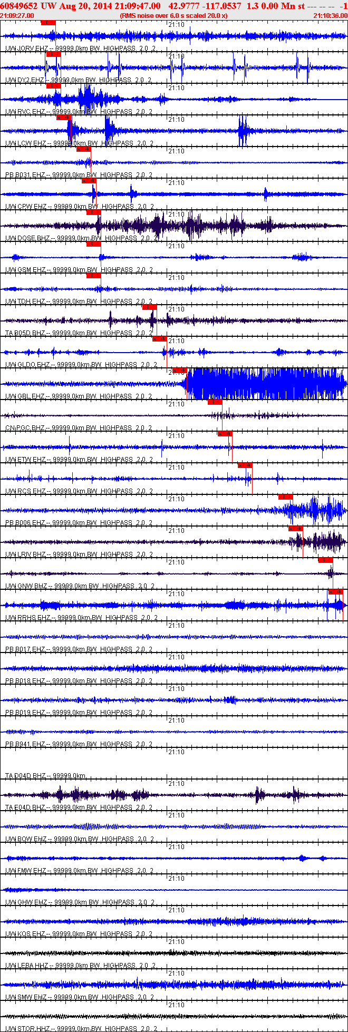Viewport: 348px width, 1032px height.
Task: Select the event ID 60849652 header text
Action: 18,6
